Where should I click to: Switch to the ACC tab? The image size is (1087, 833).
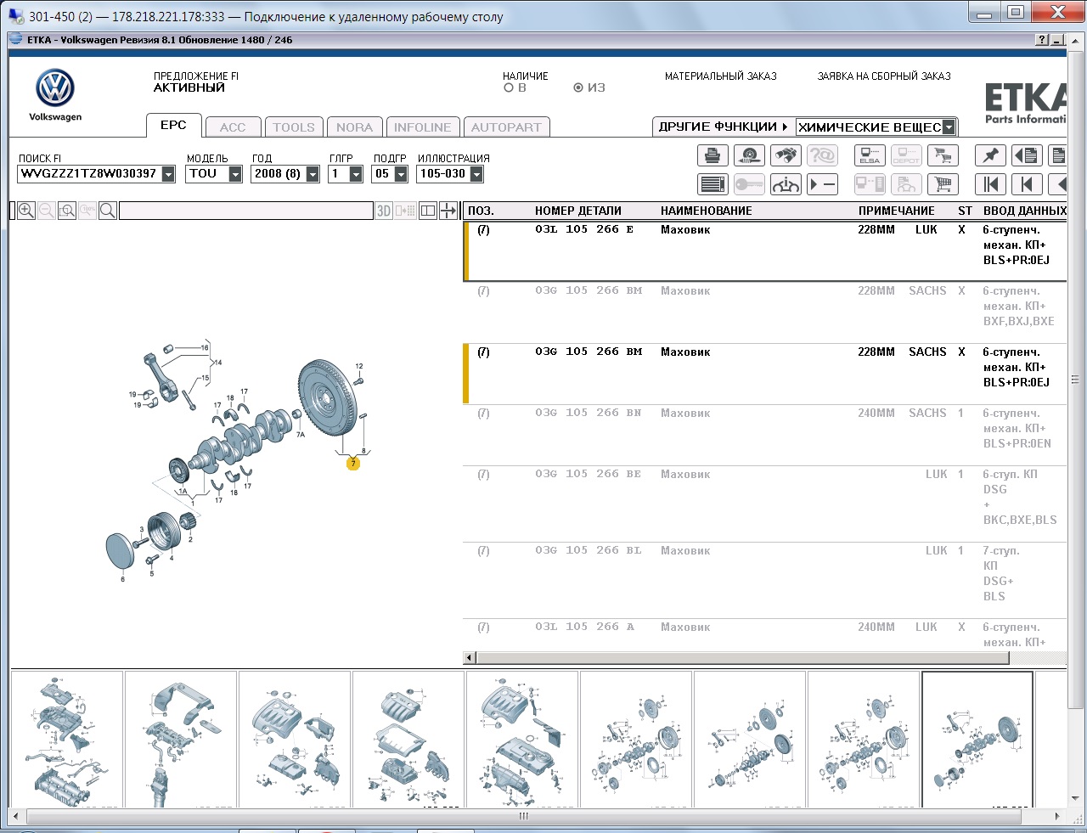coord(233,127)
